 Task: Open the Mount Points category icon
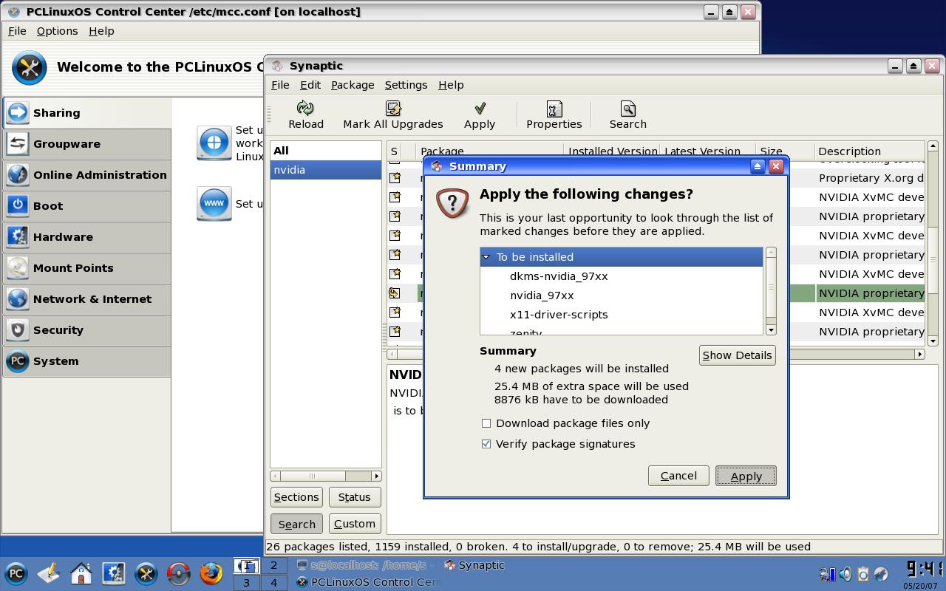coord(18,268)
